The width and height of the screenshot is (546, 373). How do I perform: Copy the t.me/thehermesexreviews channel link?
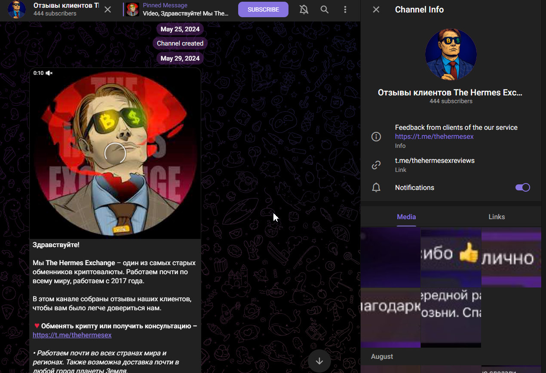(435, 161)
